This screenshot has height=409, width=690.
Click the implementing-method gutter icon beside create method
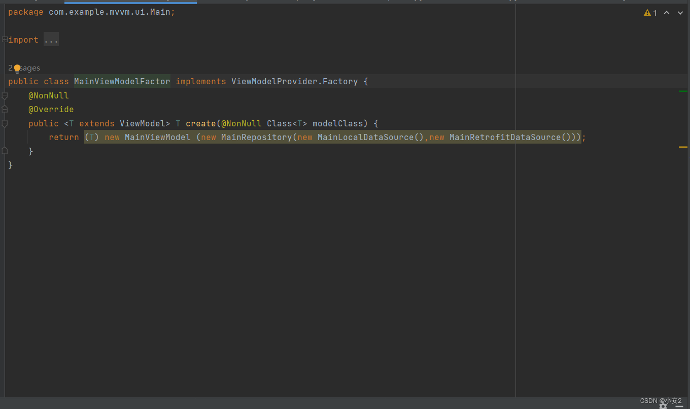[4, 109]
